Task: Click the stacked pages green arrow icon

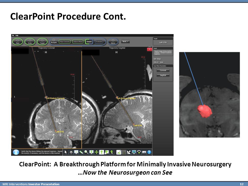Action: (107, 152)
